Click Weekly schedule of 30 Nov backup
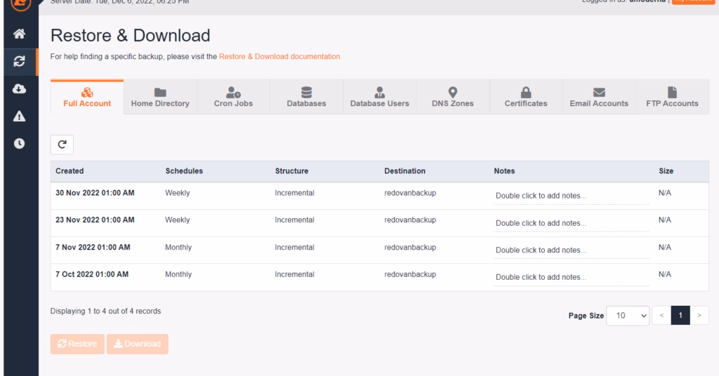 pos(178,193)
